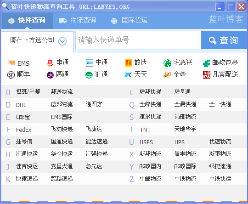
Task: Choose TNT in the T row
Action: click(145, 130)
